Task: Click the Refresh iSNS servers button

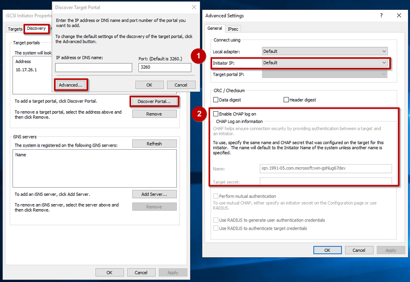Action: click(x=154, y=144)
